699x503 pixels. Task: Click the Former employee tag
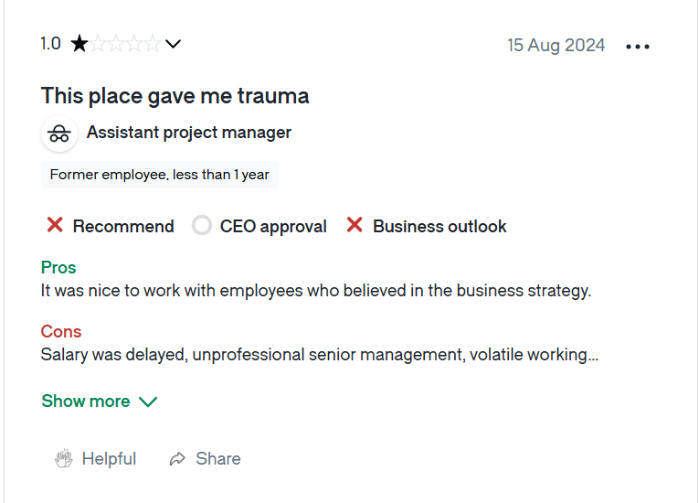pos(160,175)
